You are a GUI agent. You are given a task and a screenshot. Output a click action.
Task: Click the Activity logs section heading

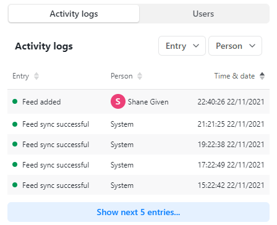[x=44, y=46]
